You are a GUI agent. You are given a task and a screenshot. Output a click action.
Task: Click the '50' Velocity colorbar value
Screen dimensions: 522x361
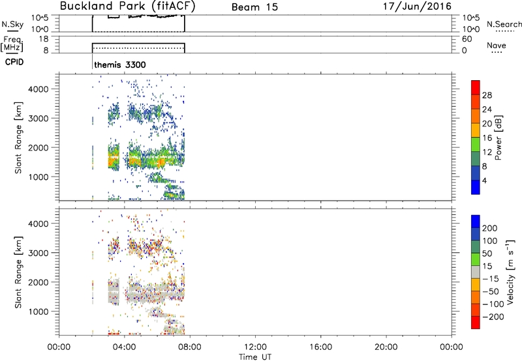point(487,253)
